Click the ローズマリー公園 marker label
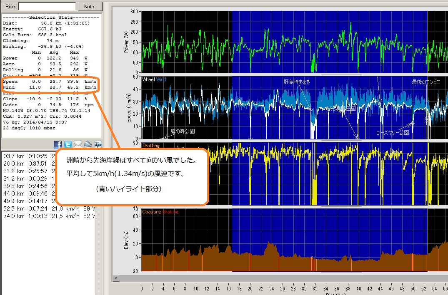The height and width of the screenshot is (295, 448). point(392,133)
